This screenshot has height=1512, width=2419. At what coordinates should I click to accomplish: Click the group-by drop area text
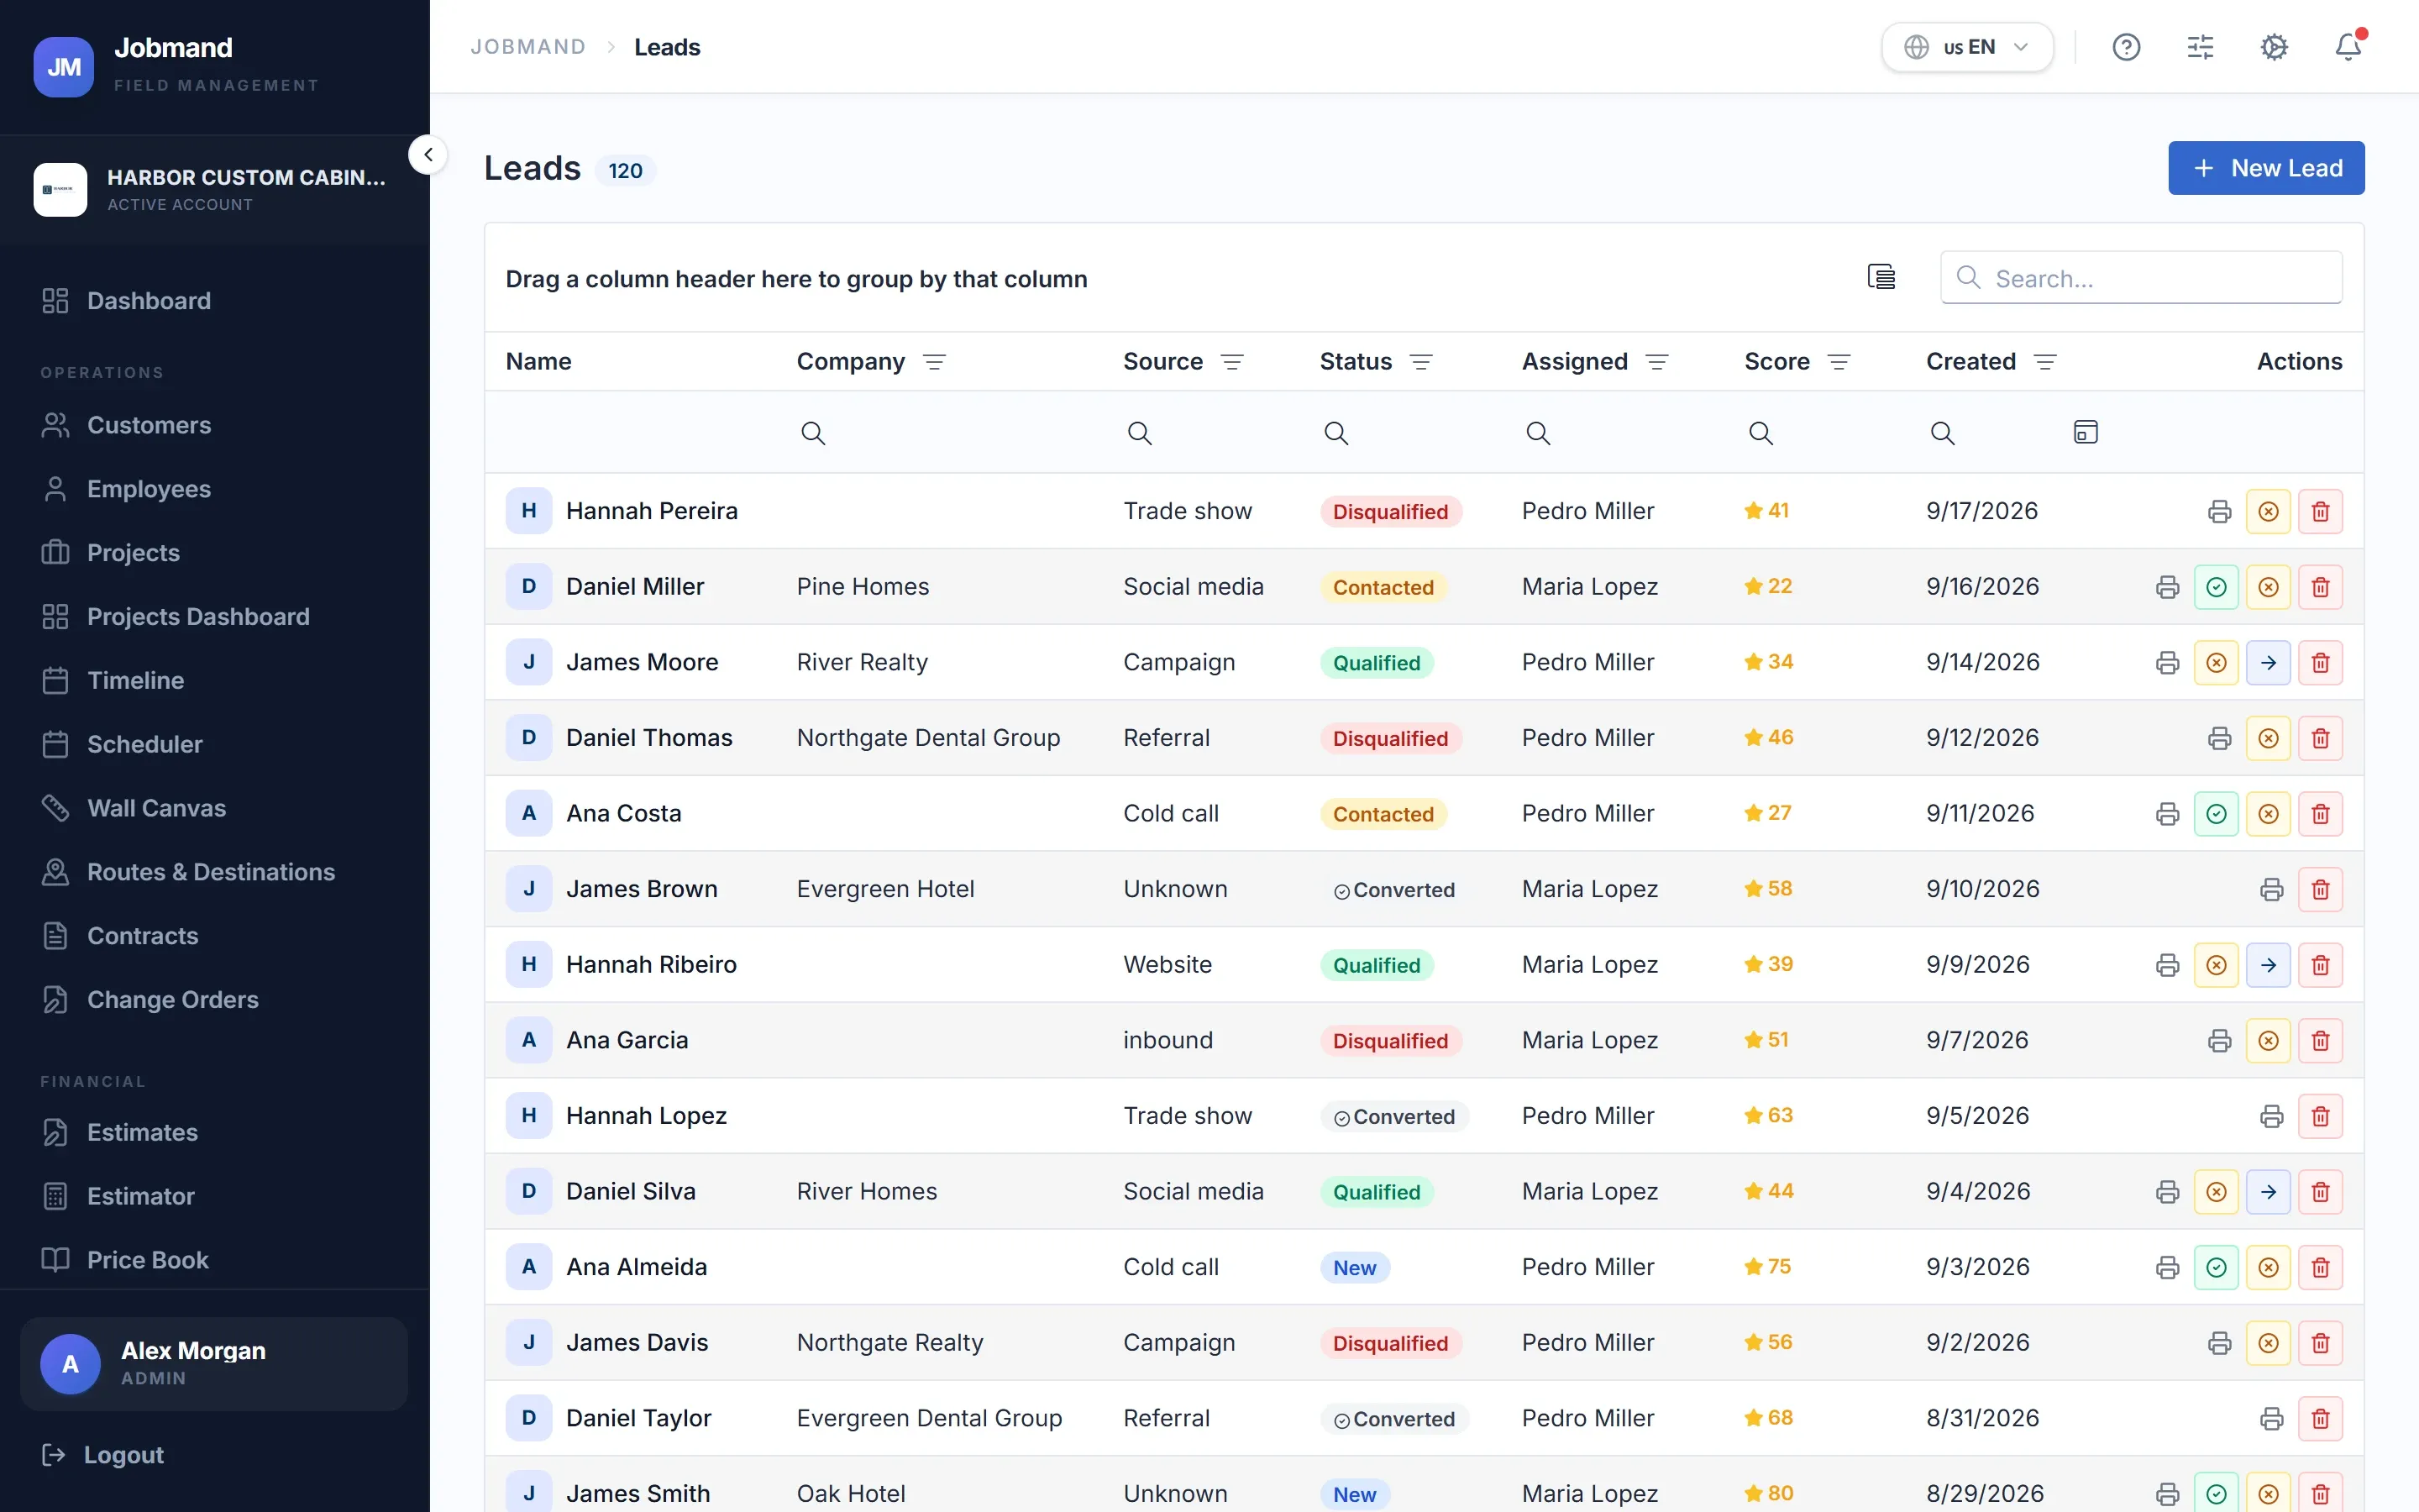(795, 279)
